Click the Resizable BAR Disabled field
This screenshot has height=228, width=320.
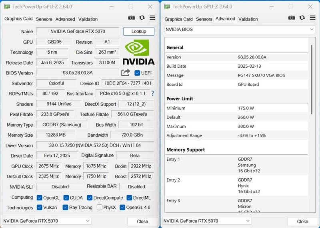[136, 187]
